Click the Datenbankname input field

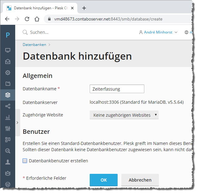coord(117,89)
